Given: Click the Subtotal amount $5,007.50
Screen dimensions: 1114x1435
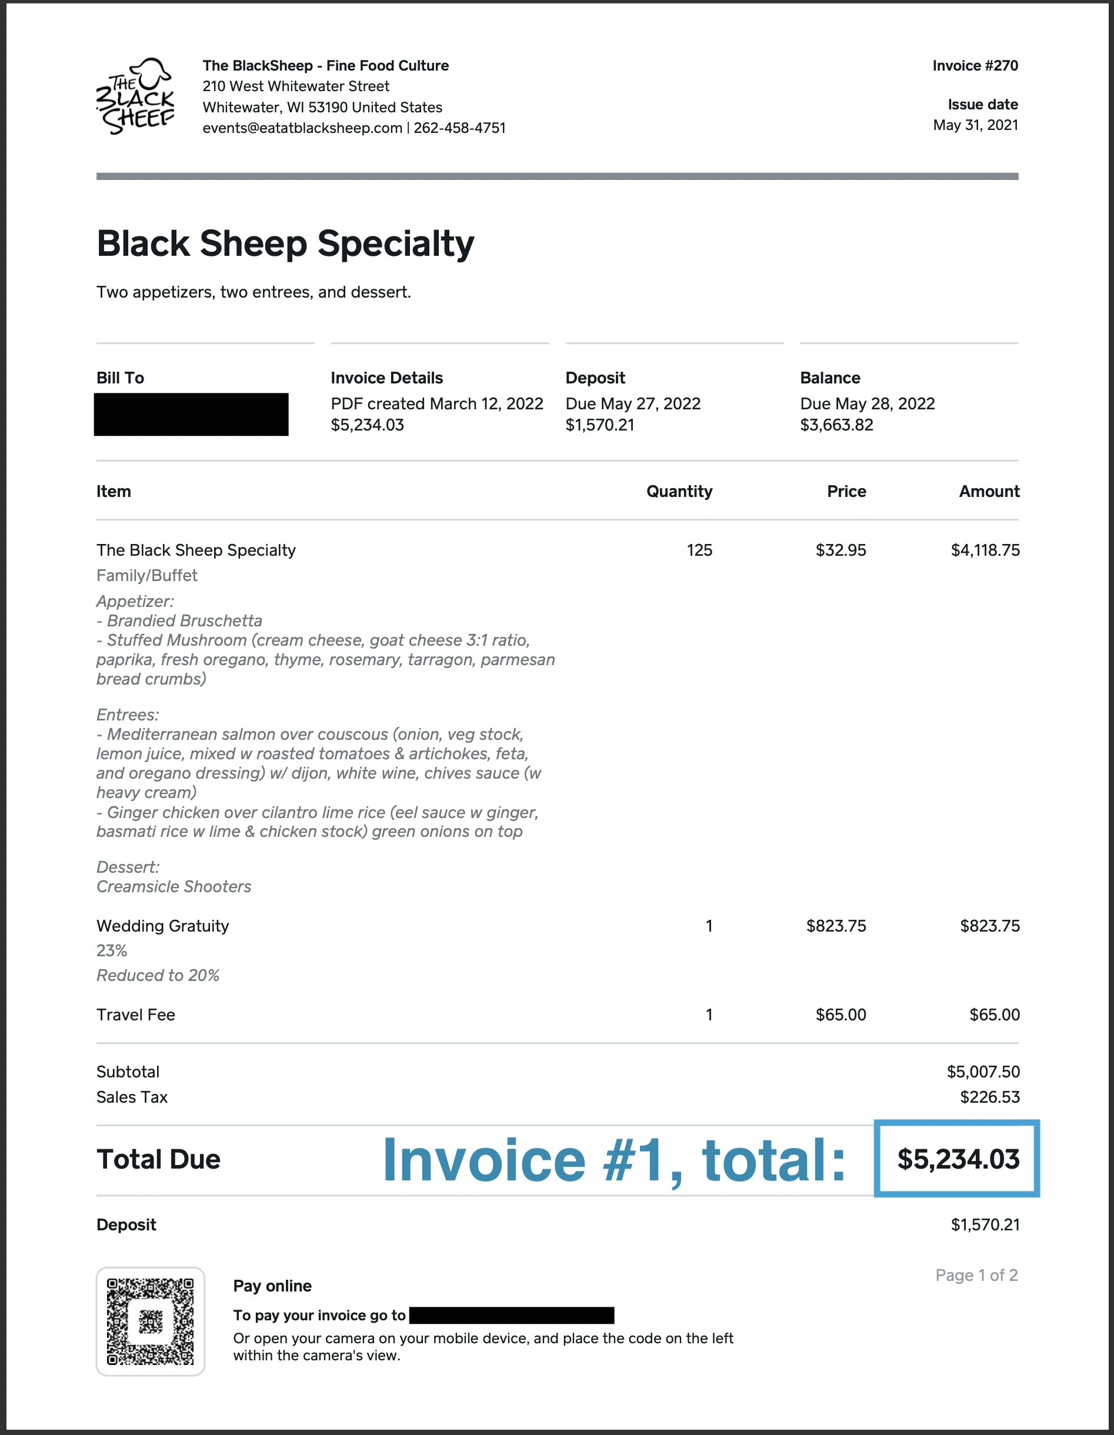Looking at the screenshot, I should click(x=983, y=1072).
